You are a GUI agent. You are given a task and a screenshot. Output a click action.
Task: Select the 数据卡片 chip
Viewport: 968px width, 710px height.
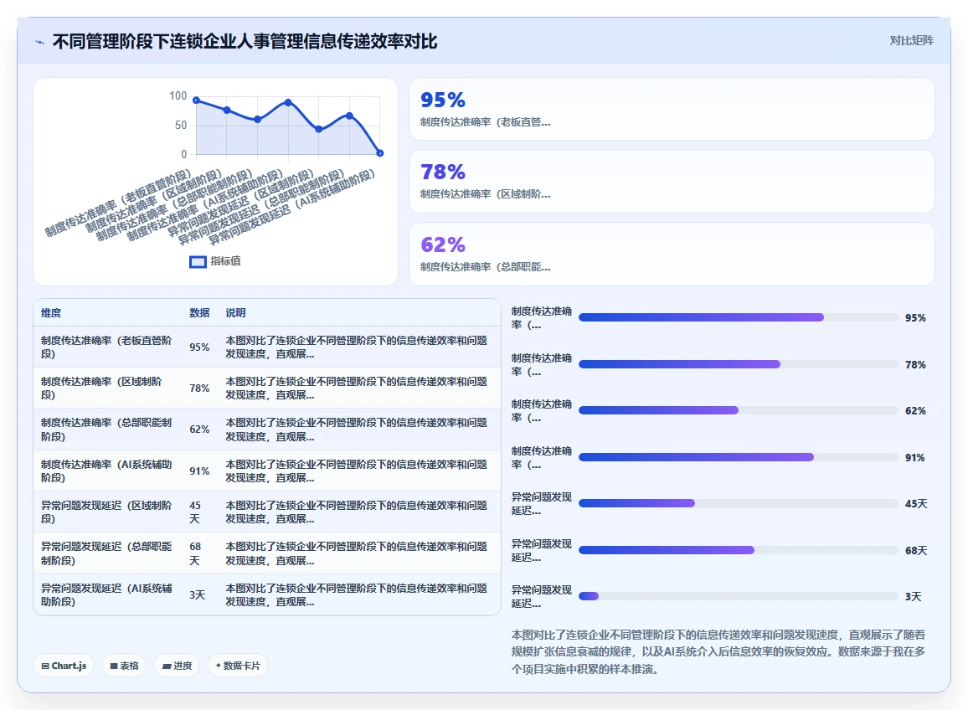[238, 666]
